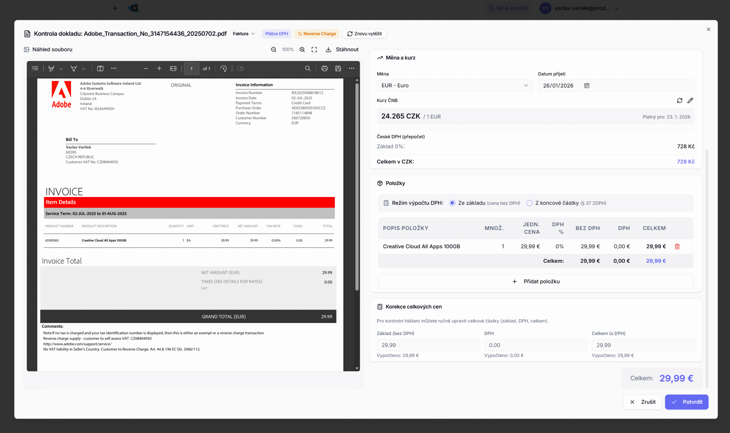This screenshot has width=730, height=433.
Task: Delete the Creative Cloud All Apps item
Action: [x=677, y=247]
